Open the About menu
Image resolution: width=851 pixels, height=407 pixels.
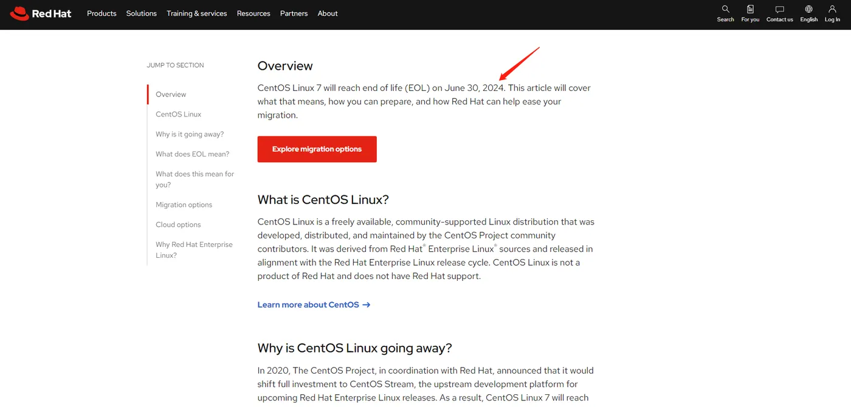(328, 13)
